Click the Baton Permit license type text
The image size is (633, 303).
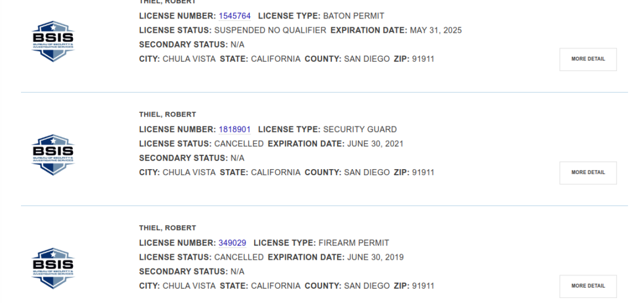pyautogui.click(x=353, y=16)
